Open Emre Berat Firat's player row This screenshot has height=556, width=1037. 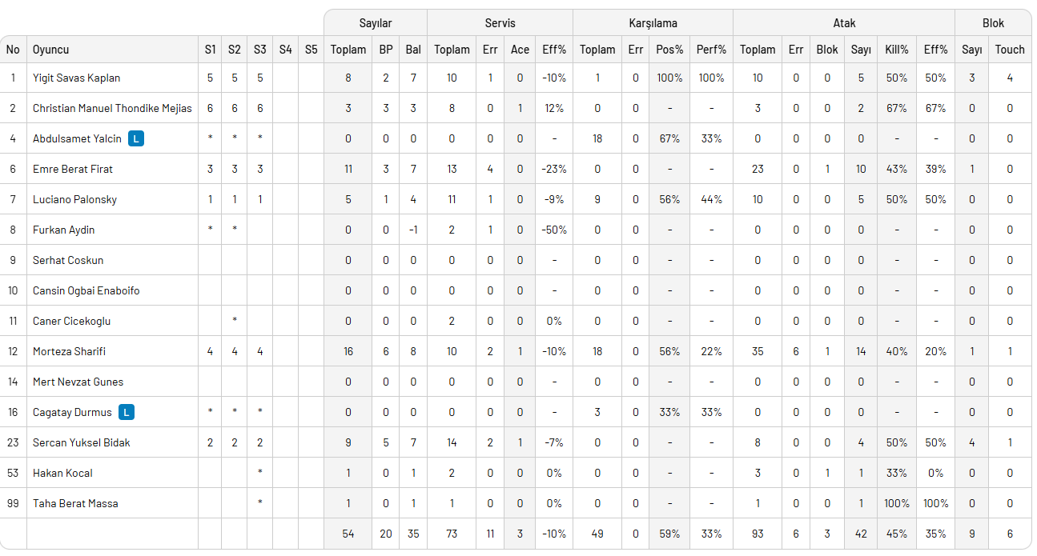73,170
